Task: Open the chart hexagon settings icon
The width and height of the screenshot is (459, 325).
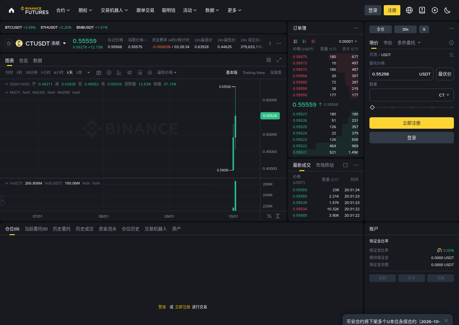Action: [x=150, y=73]
